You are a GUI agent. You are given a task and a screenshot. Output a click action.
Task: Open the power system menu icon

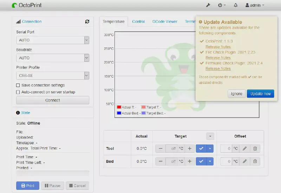pos(222,5)
